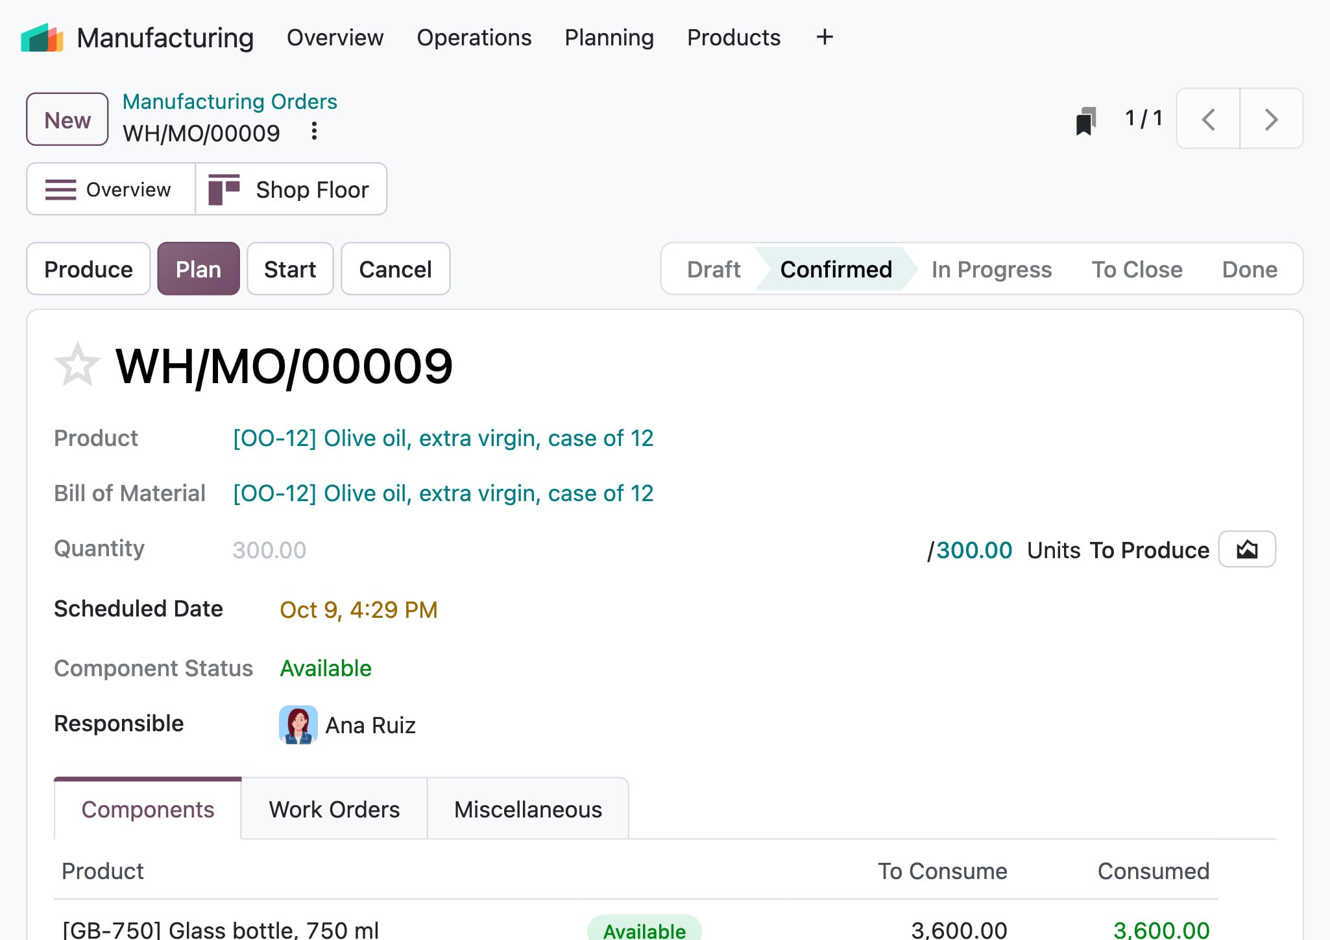Switch to the Work Orders tab

(334, 809)
